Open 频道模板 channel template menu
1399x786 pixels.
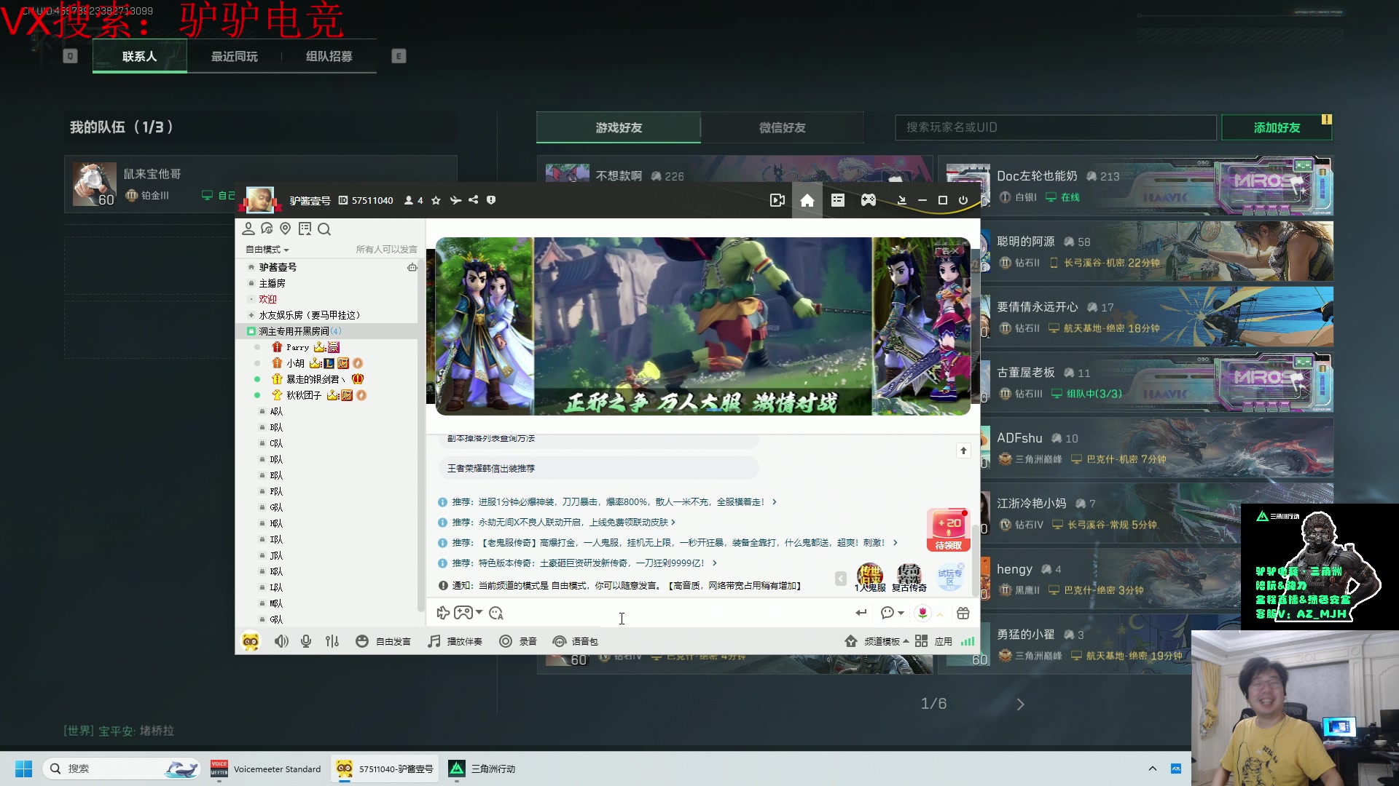(x=877, y=641)
